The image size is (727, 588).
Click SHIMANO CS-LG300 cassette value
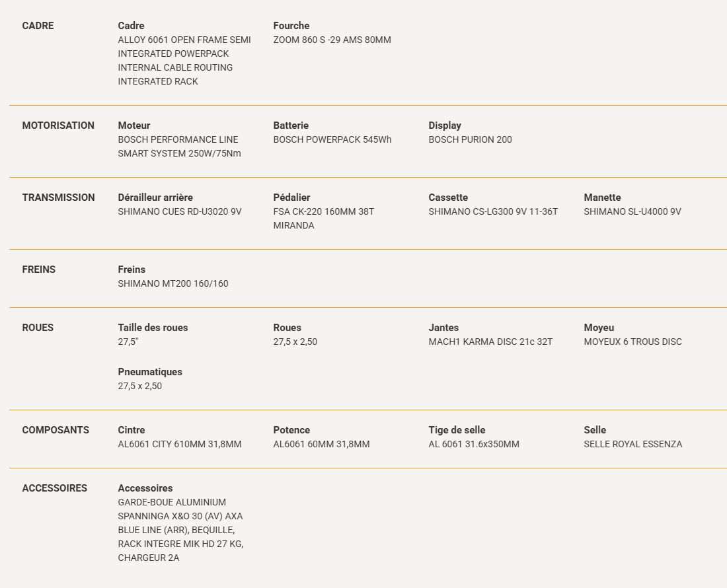[x=493, y=212]
